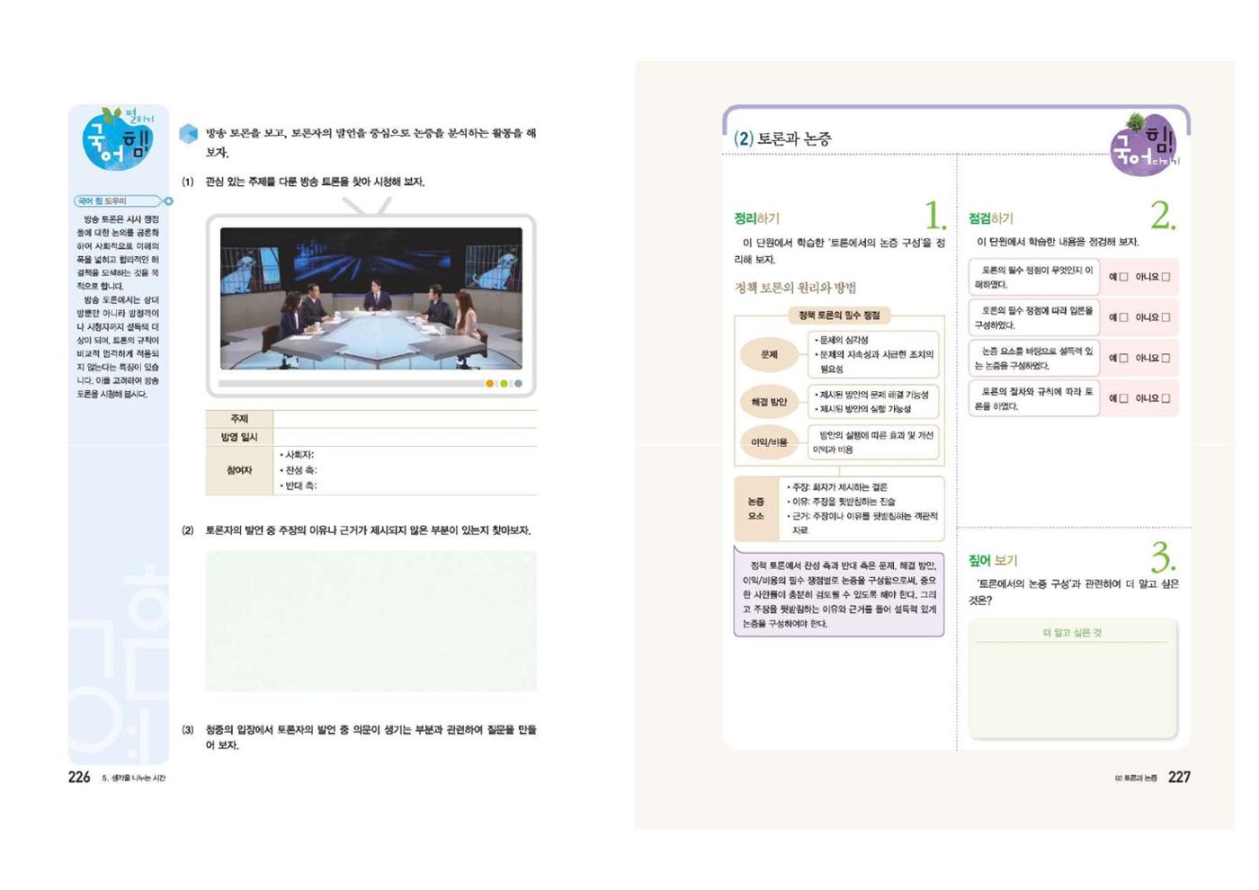Image resolution: width=1259 pixels, height=890 pixels.
Task: Check 예 for 논증 요소를 바탕으로 설득력
Action: point(1123,358)
